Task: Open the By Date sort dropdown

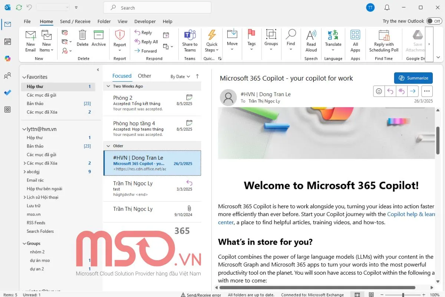Action: [x=180, y=76]
